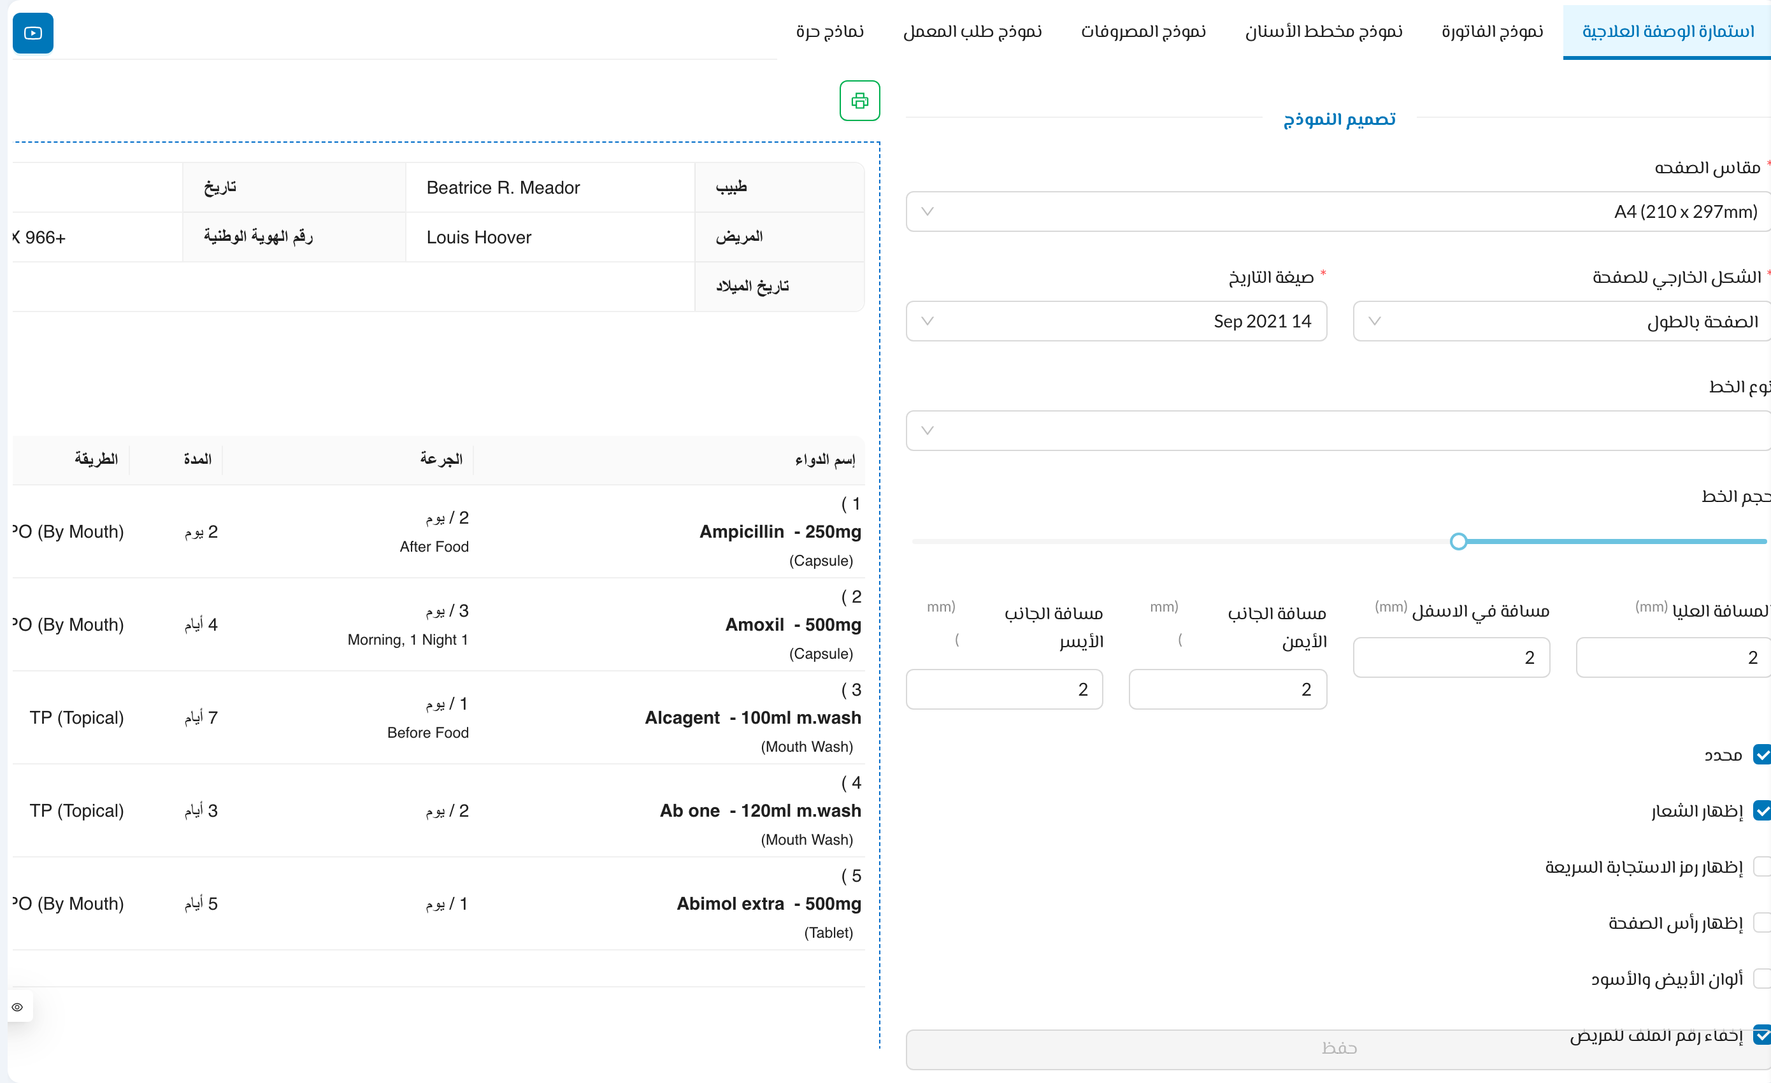Enable إظهار رمز الاستجابة السريعة checkbox
1771x1083 pixels.
tap(1761, 866)
